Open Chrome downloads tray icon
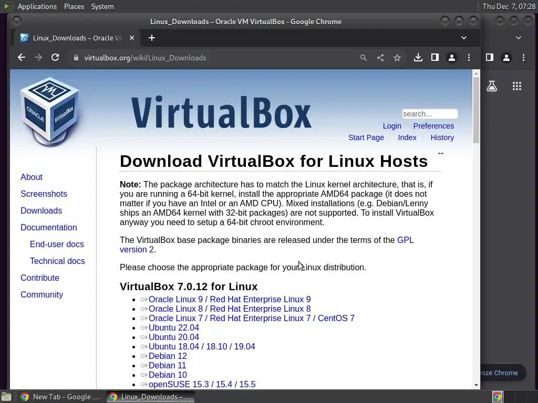538x403 pixels. [x=418, y=58]
